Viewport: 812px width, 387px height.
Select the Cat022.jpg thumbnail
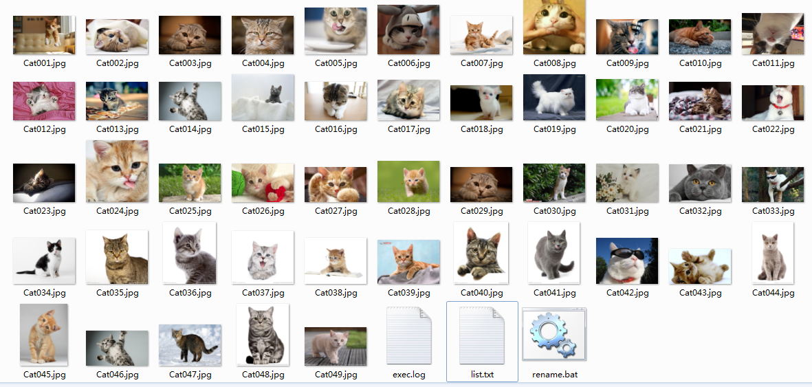[x=773, y=103]
